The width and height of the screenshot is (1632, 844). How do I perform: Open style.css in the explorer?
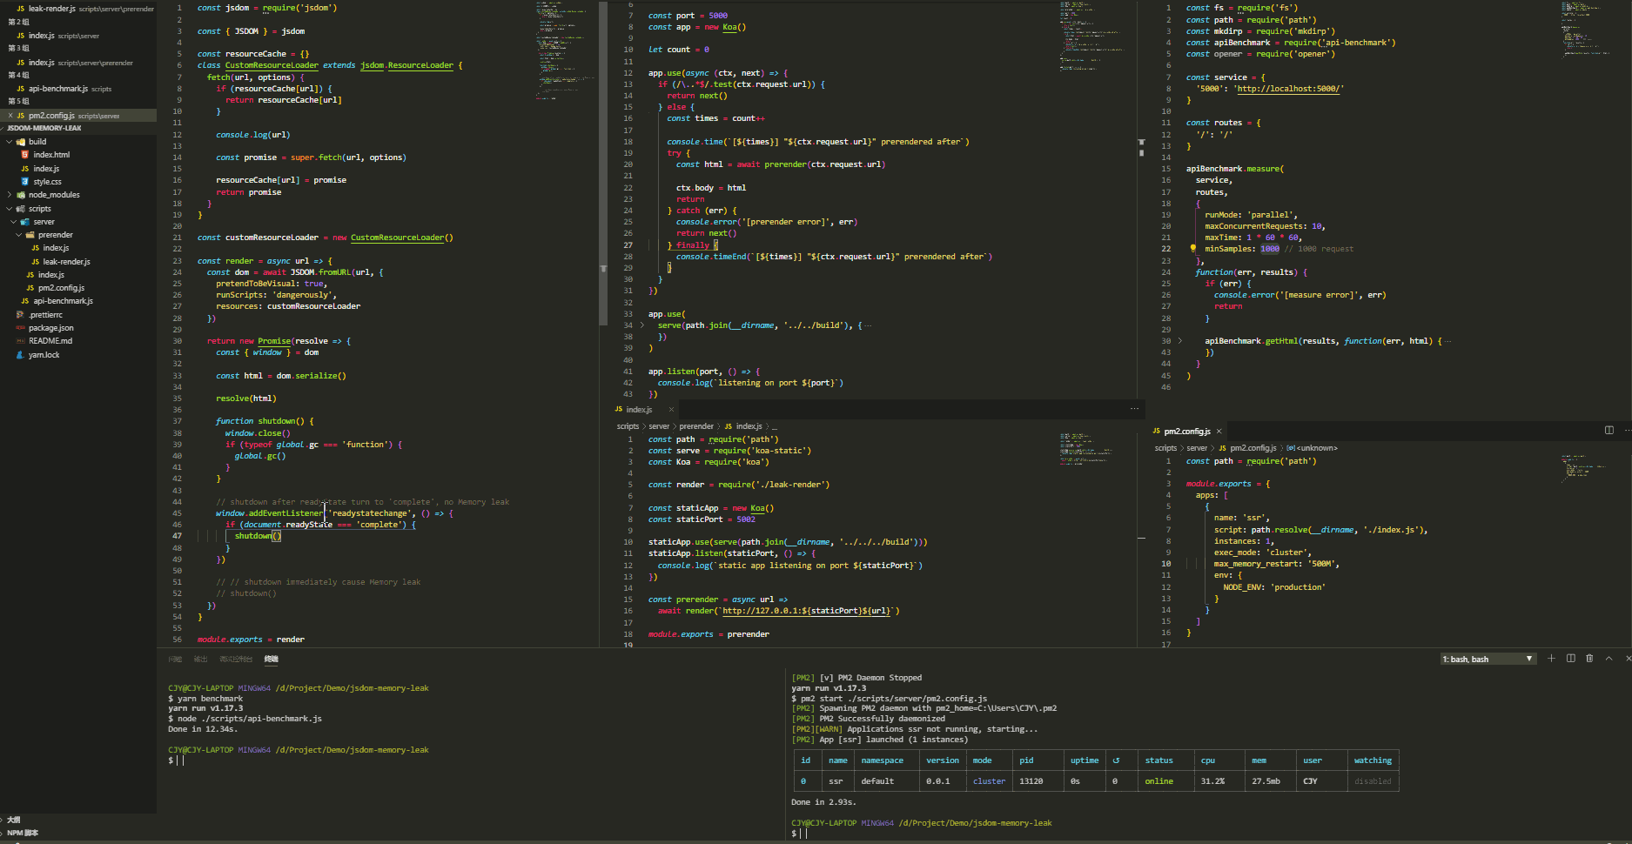click(x=47, y=182)
